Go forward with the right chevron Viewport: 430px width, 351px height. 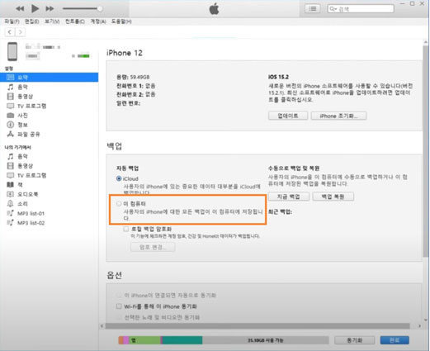click(x=20, y=32)
